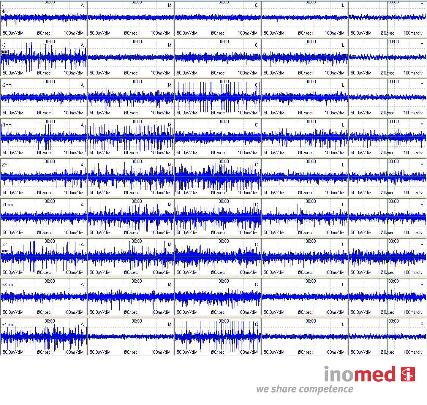The width and height of the screenshot is (427, 405).
Task: Select the ZP depth label
Action: (5, 165)
